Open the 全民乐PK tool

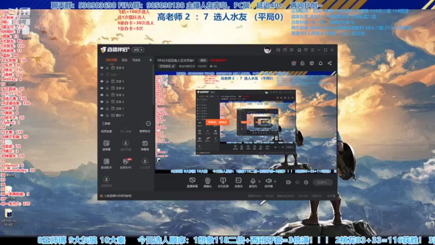point(126,164)
